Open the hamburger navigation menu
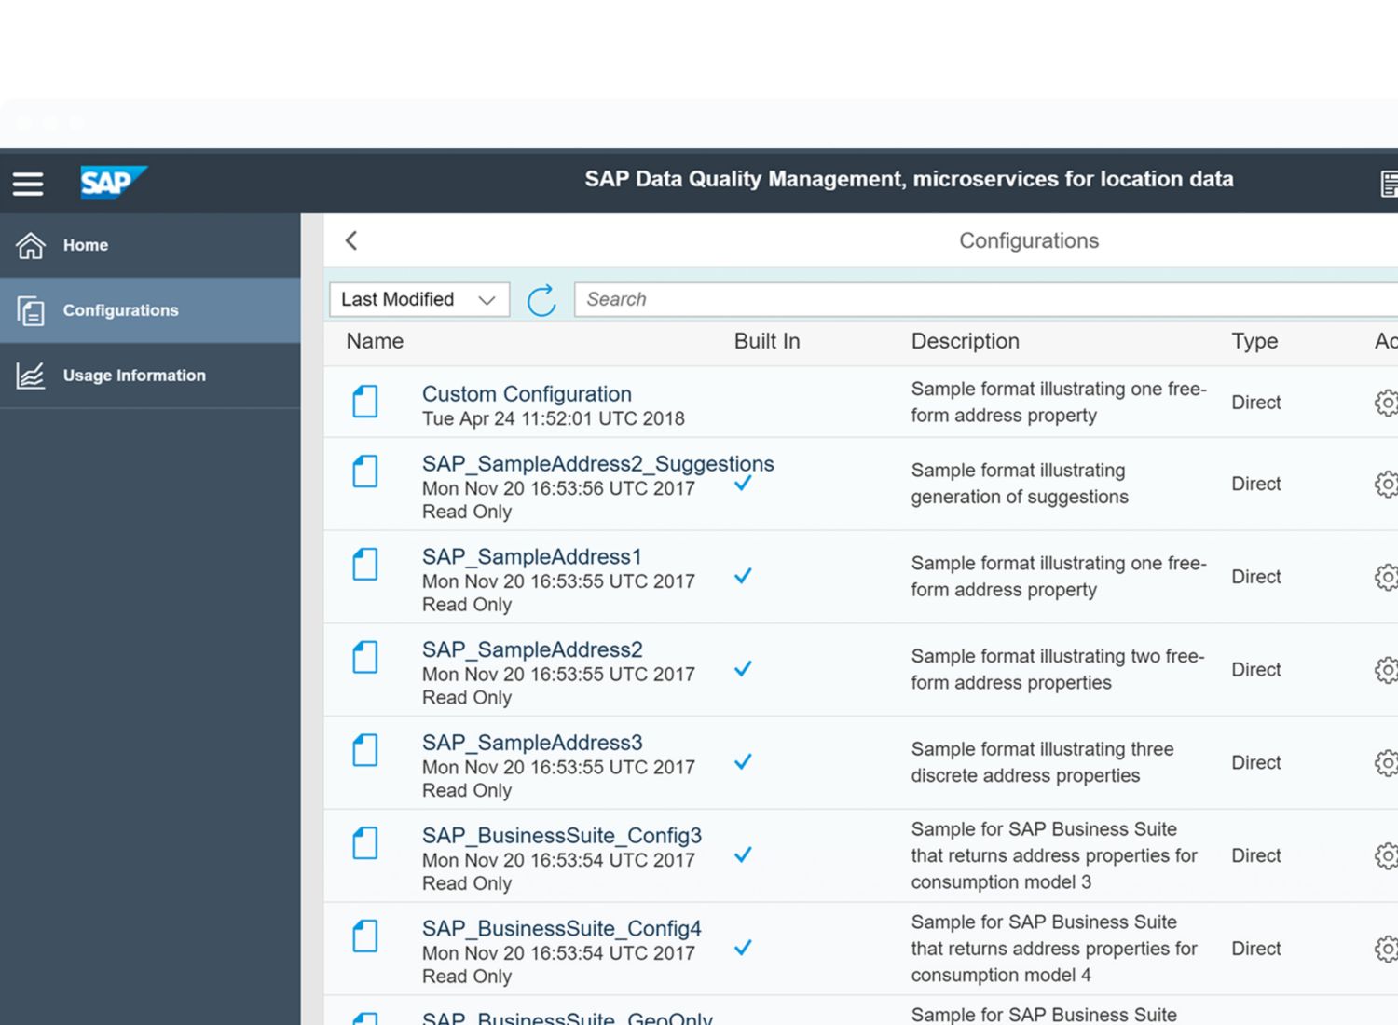 28,184
